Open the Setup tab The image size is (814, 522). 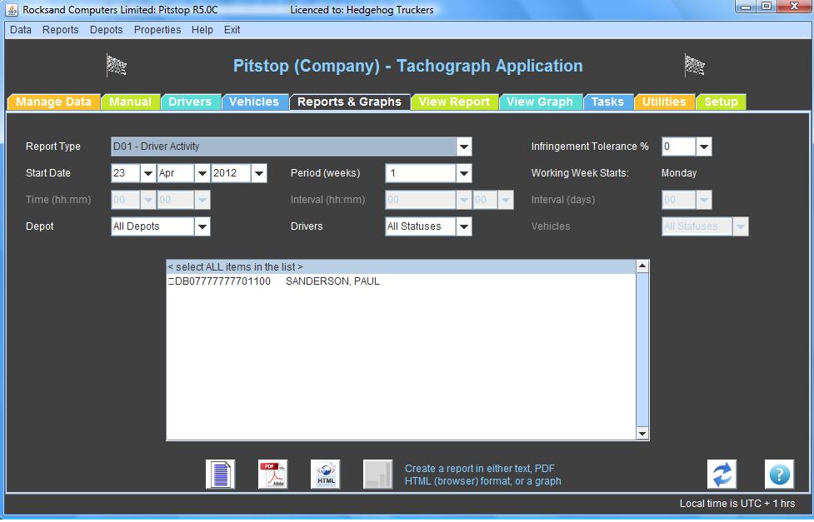pos(721,102)
